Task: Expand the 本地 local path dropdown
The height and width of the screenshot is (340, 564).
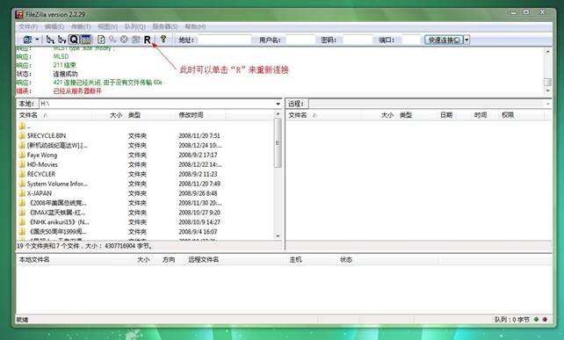Action: tap(278, 104)
